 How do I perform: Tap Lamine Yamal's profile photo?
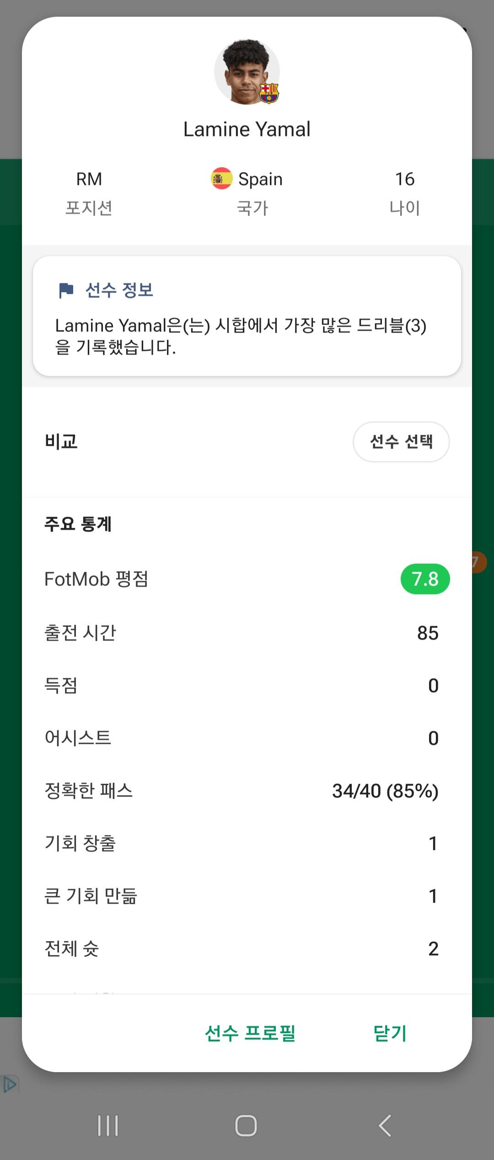(x=246, y=71)
